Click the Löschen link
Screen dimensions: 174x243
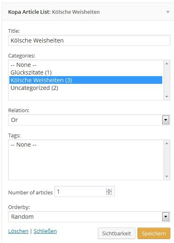[x=18, y=231]
